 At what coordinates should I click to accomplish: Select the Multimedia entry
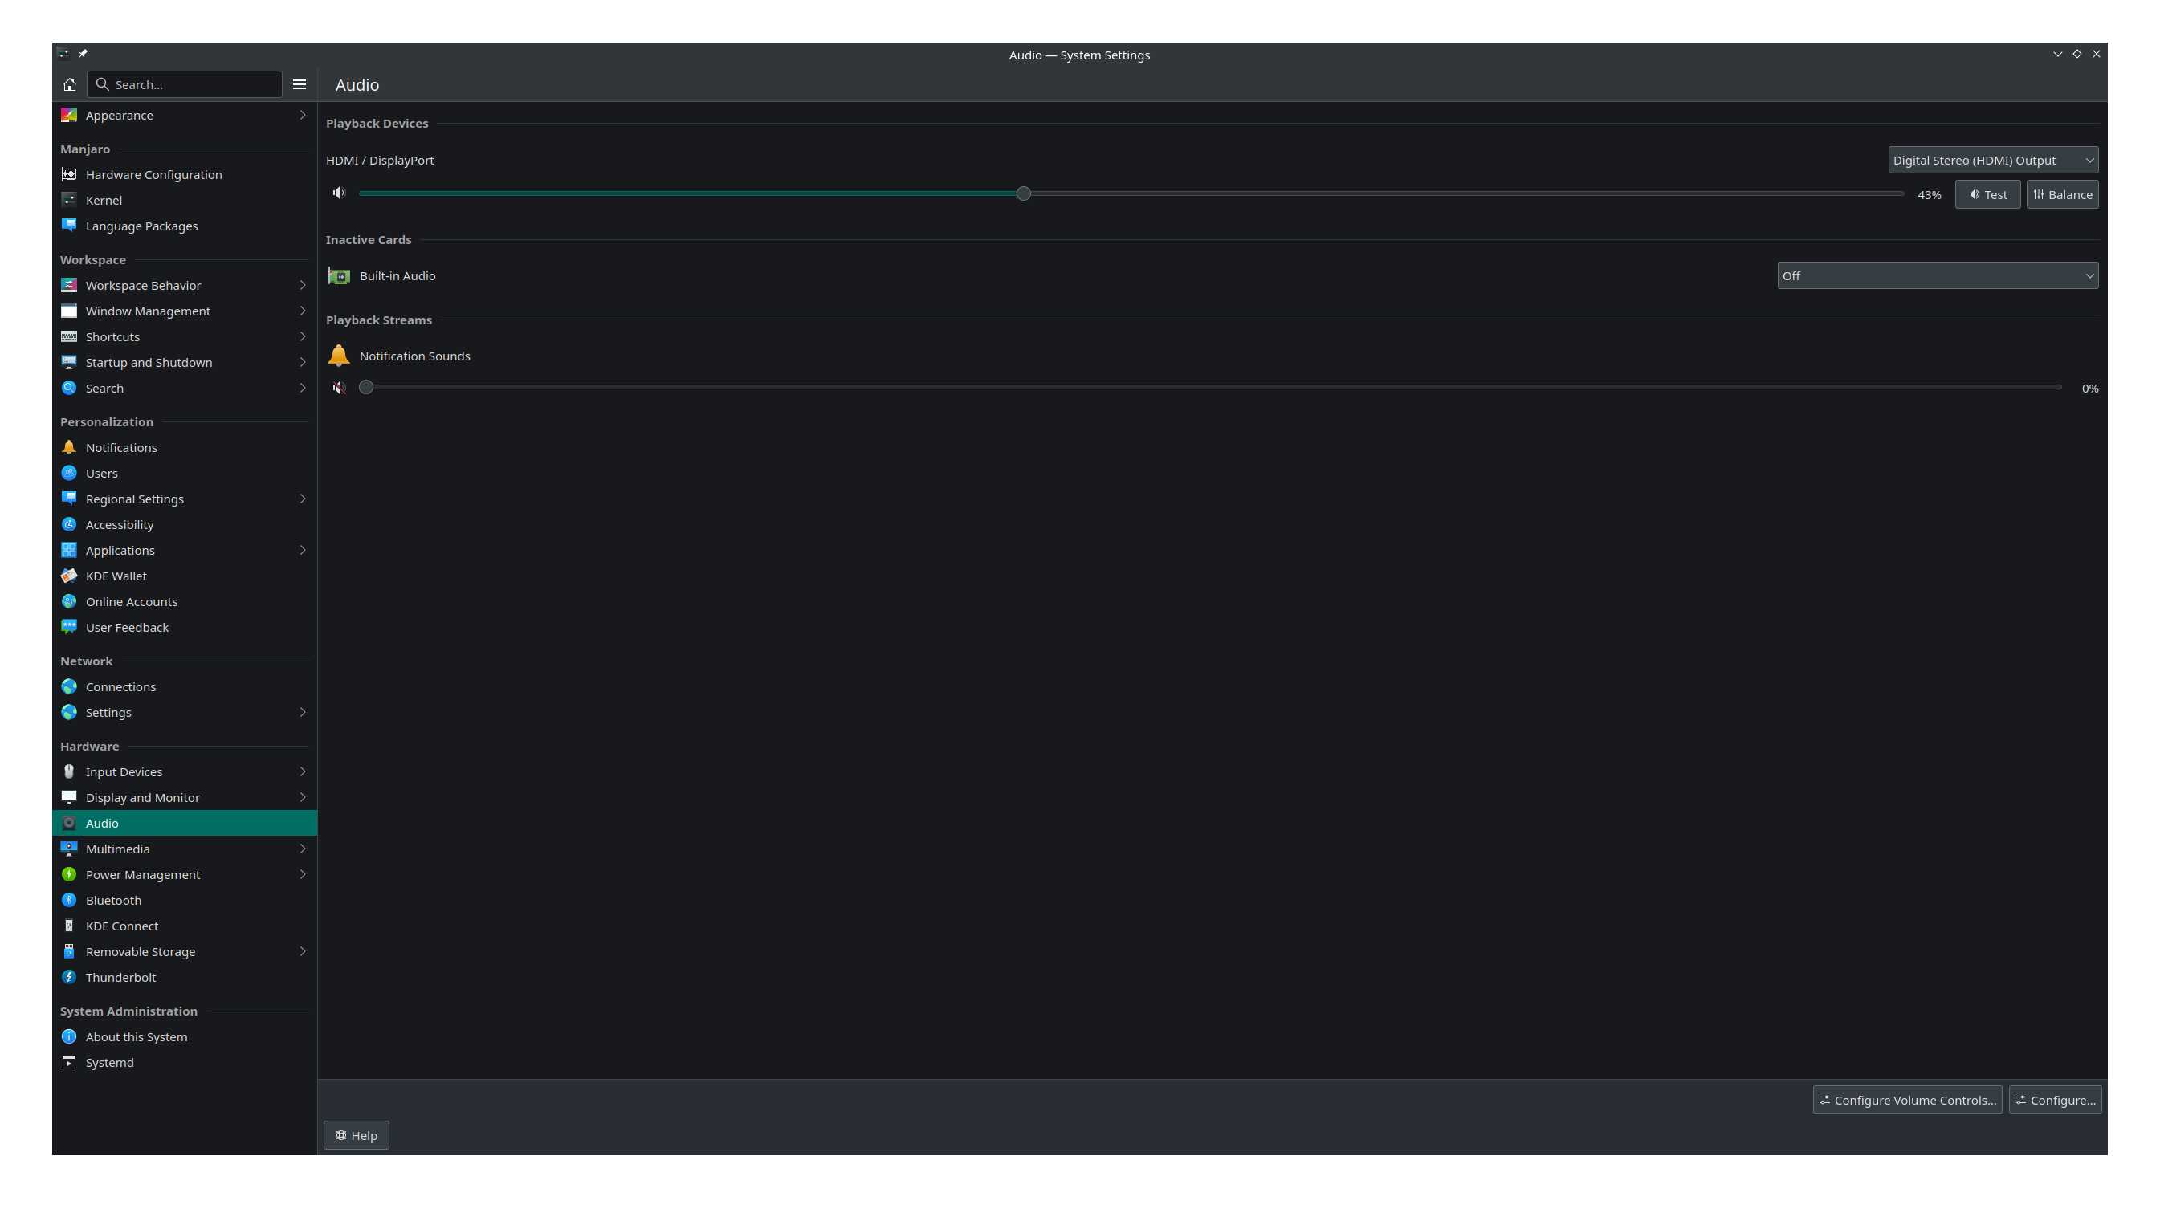point(185,849)
